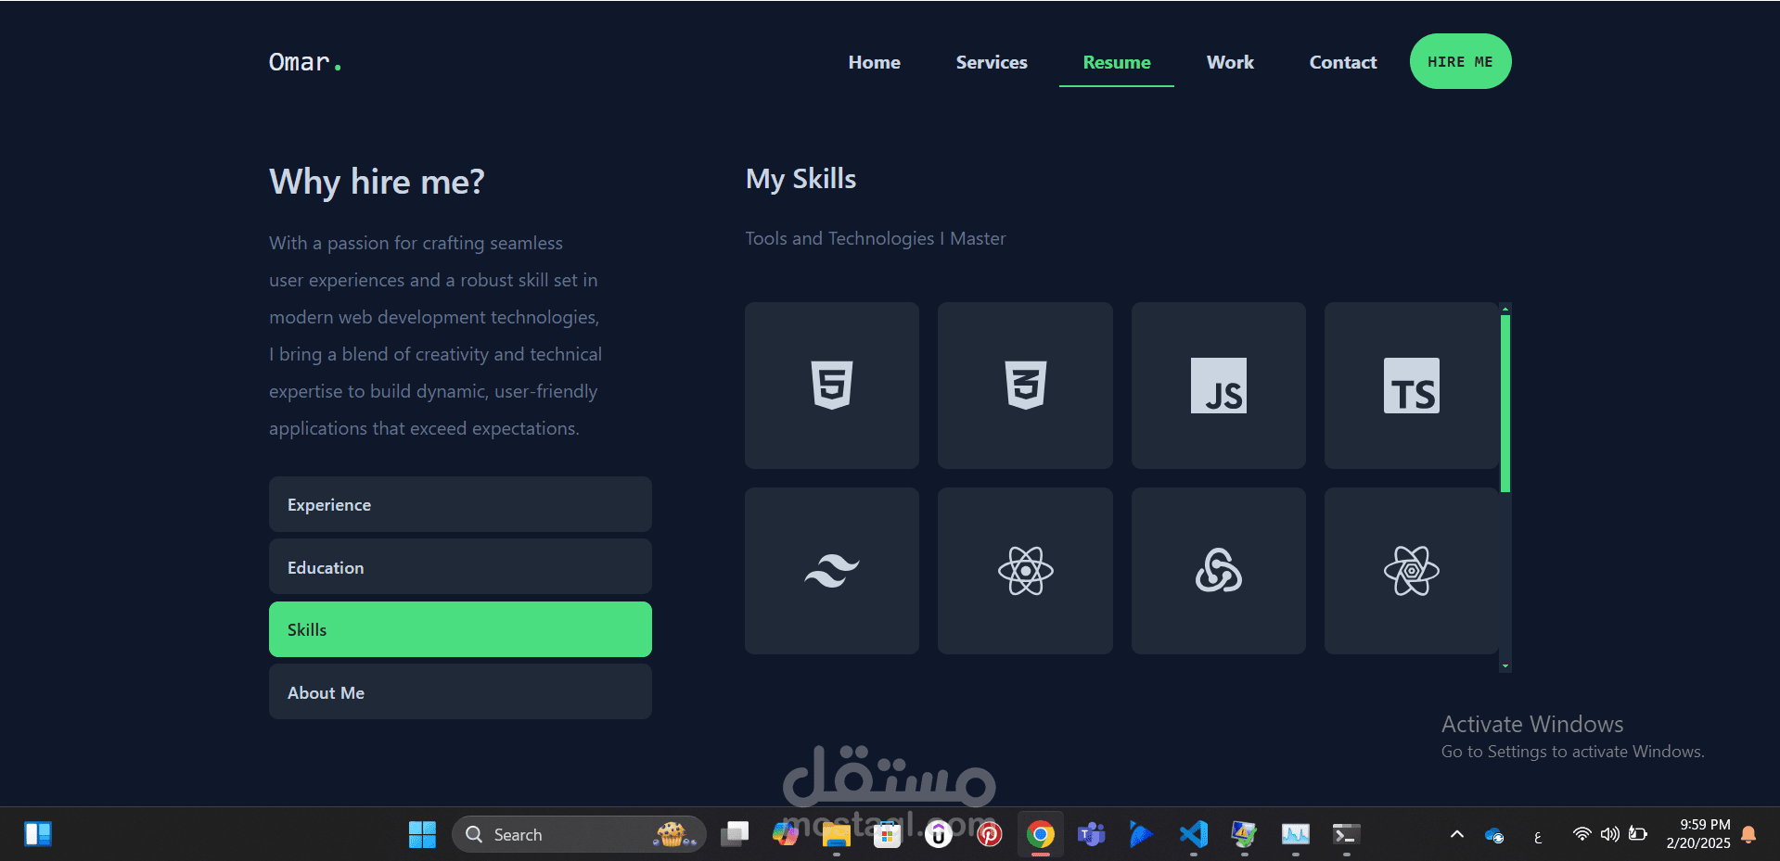Launch Copilot from the taskbar
Image resolution: width=1780 pixels, height=861 pixels.
point(786,835)
